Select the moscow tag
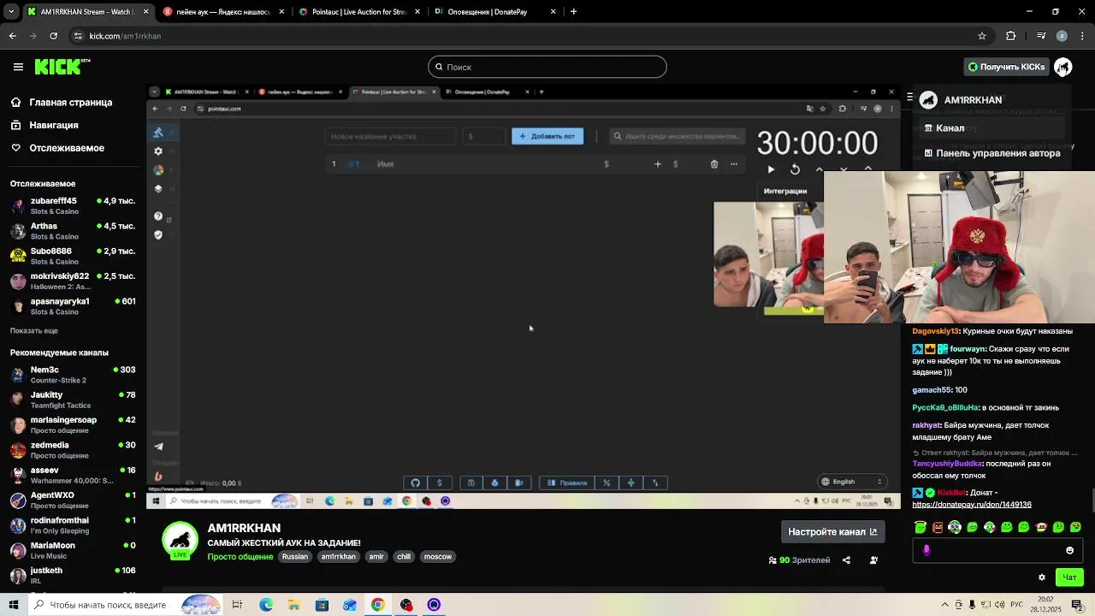 438,557
